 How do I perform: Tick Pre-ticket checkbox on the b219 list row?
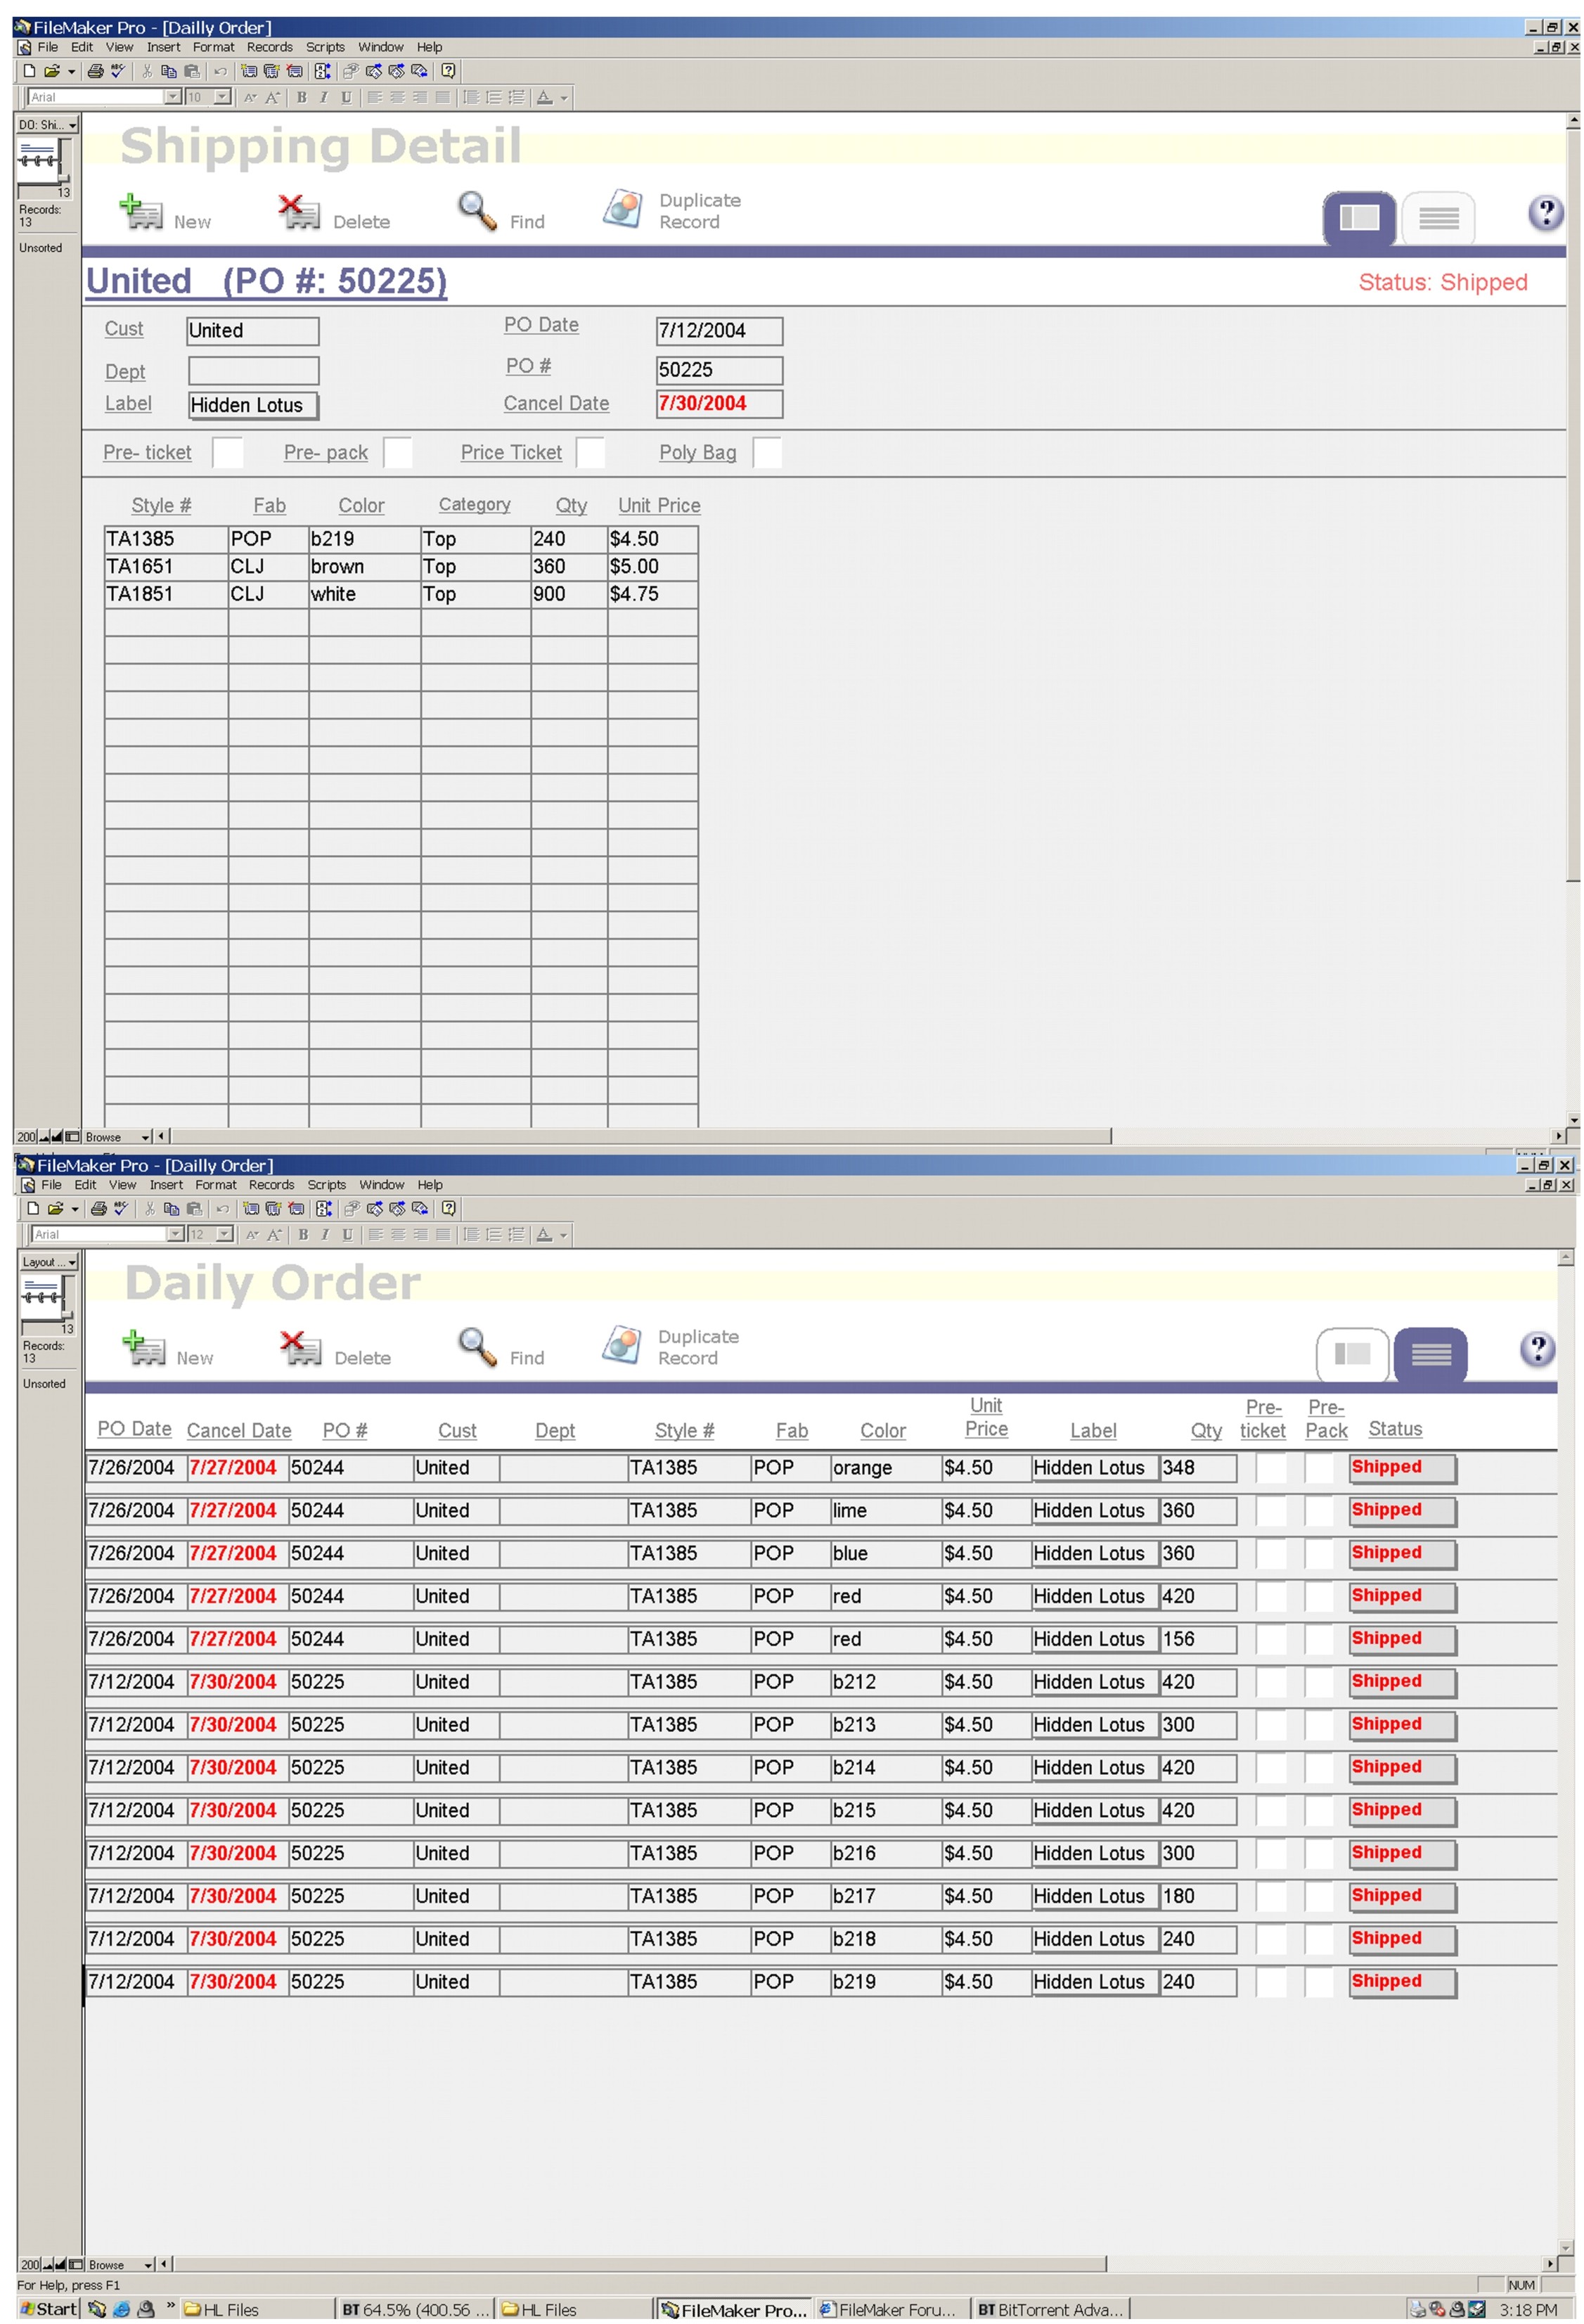click(x=1270, y=1982)
